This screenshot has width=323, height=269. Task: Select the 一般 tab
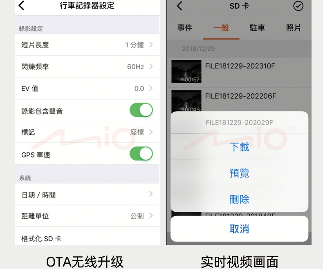pyautogui.click(x=221, y=28)
